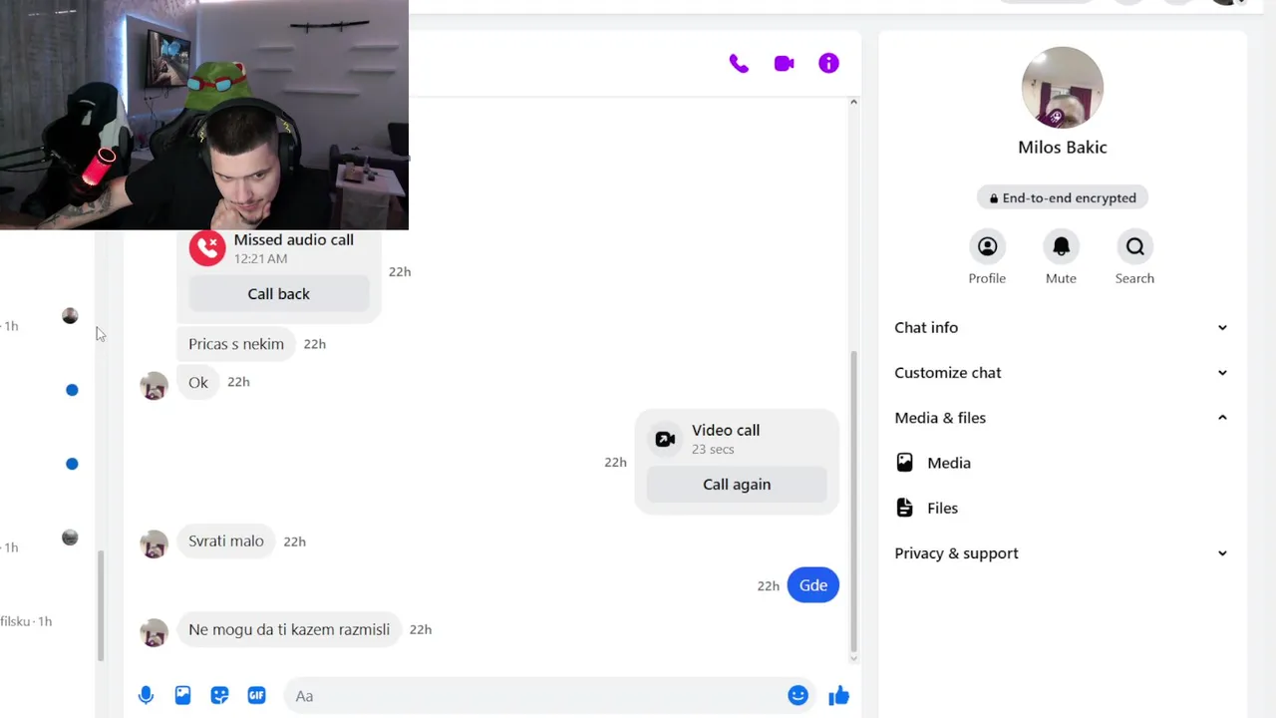This screenshot has height=718, width=1276.
Task: Send a thumbs-up like
Action: coord(838,696)
